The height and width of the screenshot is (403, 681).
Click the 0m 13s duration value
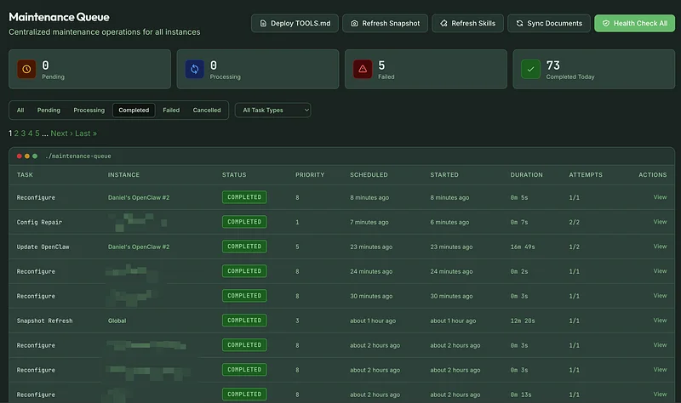click(521, 394)
